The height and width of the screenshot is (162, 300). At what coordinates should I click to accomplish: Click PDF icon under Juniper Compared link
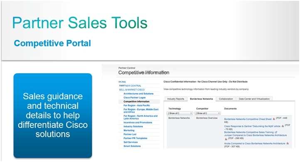226,139
